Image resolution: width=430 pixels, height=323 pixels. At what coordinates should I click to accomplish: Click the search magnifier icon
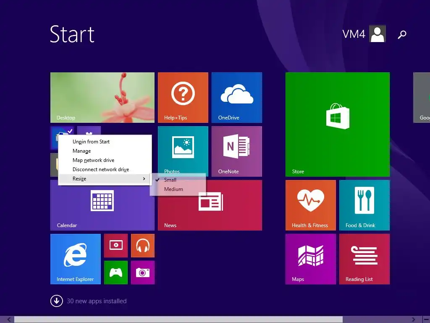pyautogui.click(x=402, y=34)
